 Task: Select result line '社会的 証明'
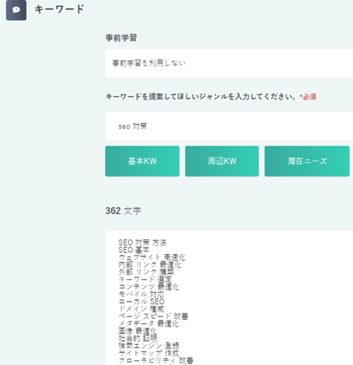click(x=138, y=338)
